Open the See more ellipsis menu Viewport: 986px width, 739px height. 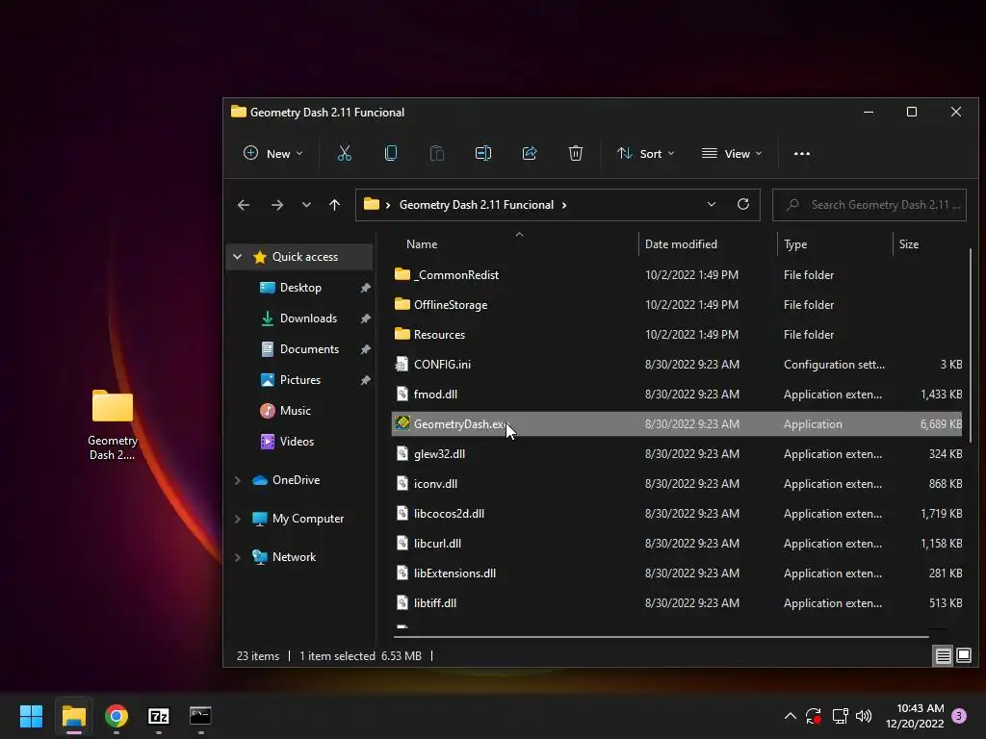pos(802,153)
